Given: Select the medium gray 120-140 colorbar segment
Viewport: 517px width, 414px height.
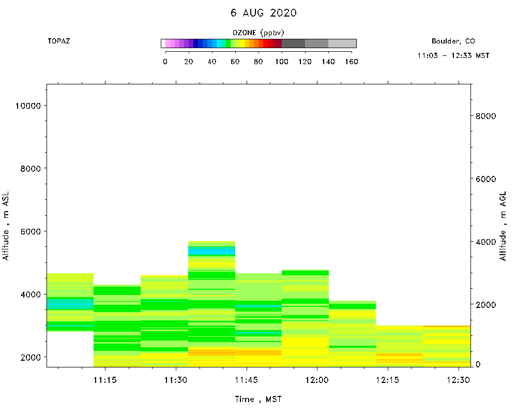Looking at the screenshot, I should click(316, 43).
